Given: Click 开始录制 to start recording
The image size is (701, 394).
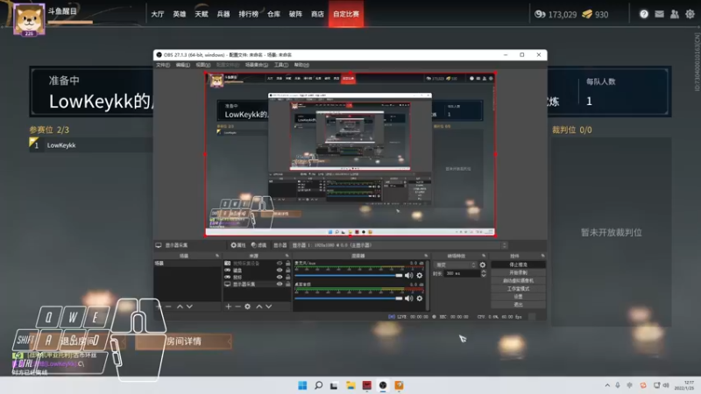Looking at the screenshot, I should pos(518,272).
